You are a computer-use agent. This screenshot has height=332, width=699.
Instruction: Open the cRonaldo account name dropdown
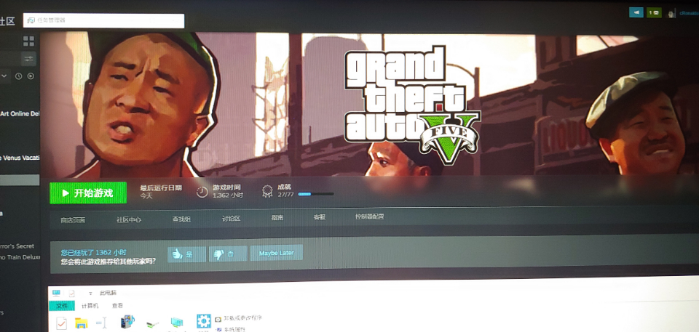[690, 14]
